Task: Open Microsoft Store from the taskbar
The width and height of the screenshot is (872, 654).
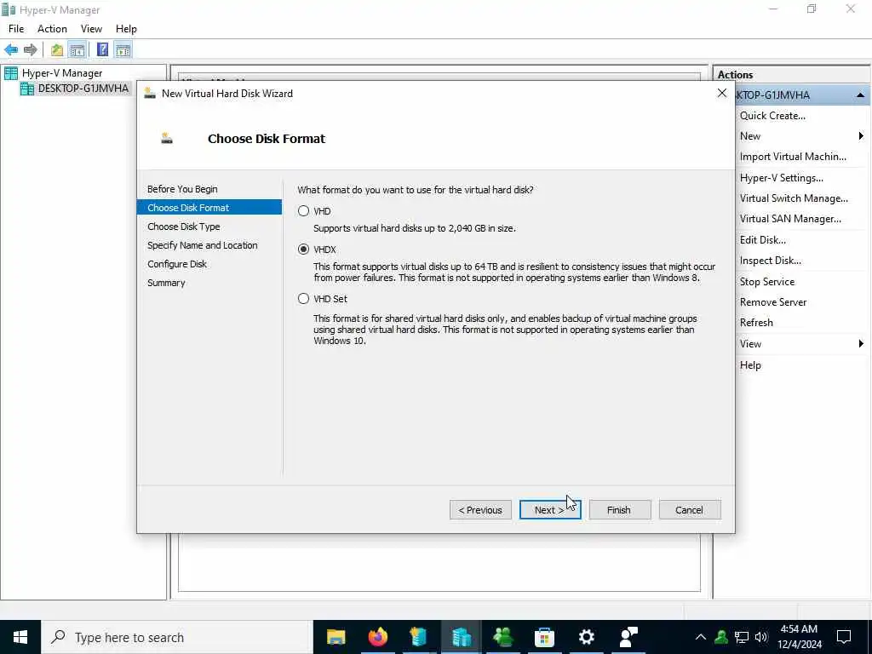Action: pos(544,637)
